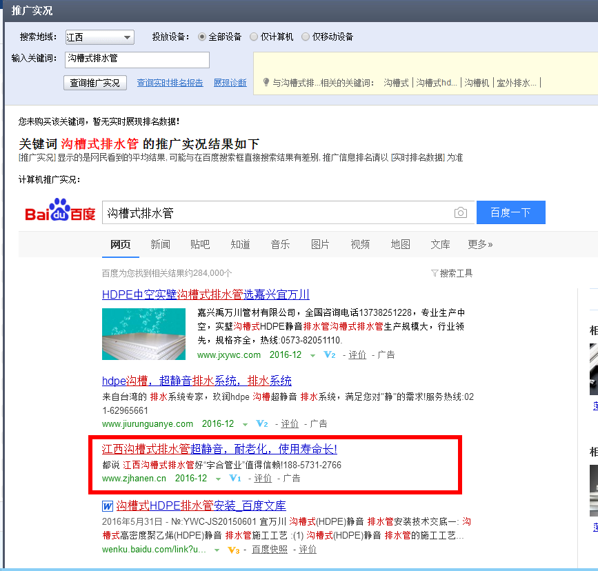Screen dimensions: 598x571
Task: Switch to the 网页 tab
Action: click(121, 245)
